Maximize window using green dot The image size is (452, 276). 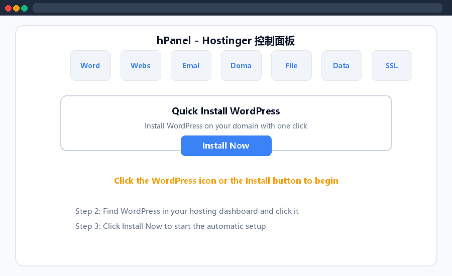25,8
